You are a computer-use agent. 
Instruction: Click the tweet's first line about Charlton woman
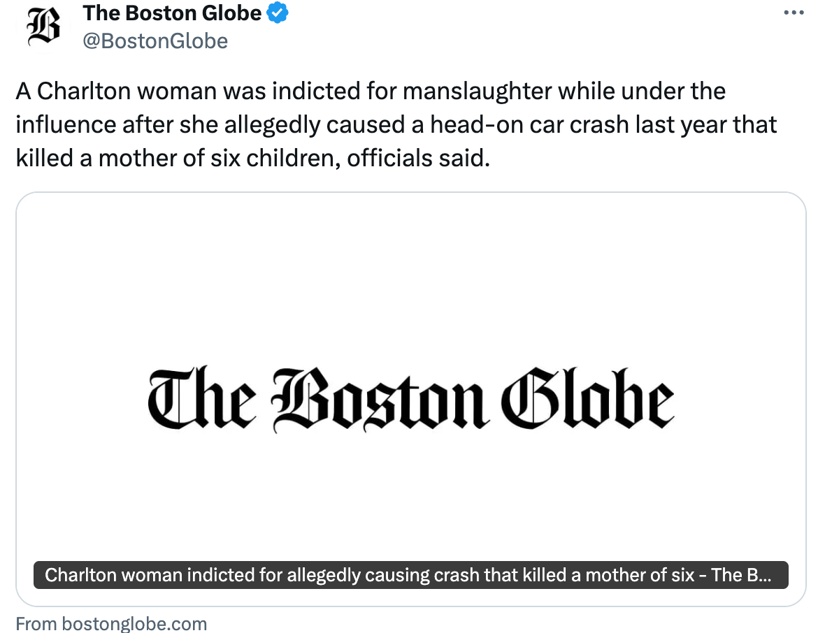(371, 92)
